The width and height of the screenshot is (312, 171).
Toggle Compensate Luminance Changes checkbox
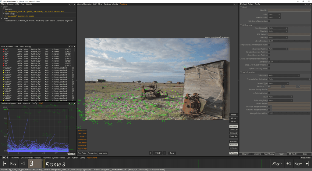[x=269, y=45]
